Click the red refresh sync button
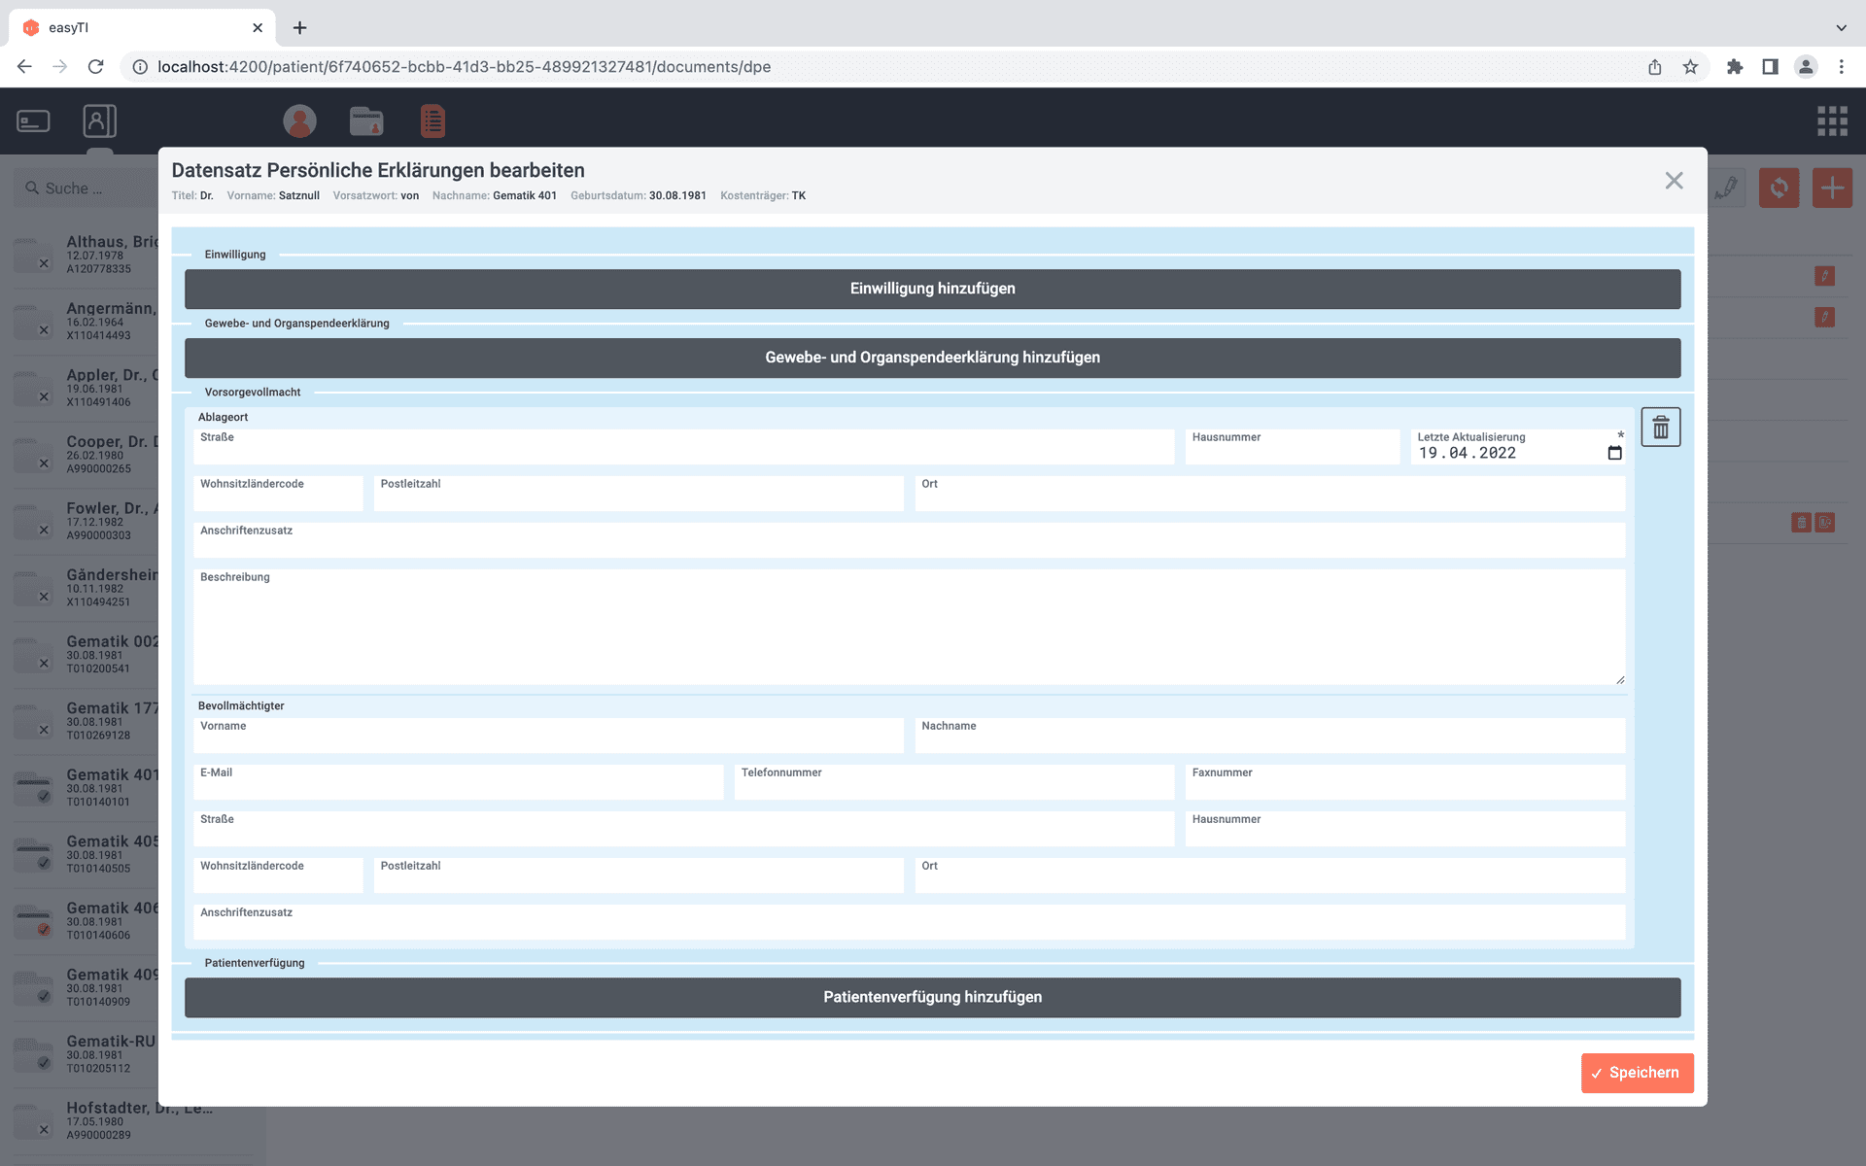The width and height of the screenshot is (1866, 1166). [1779, 188]
